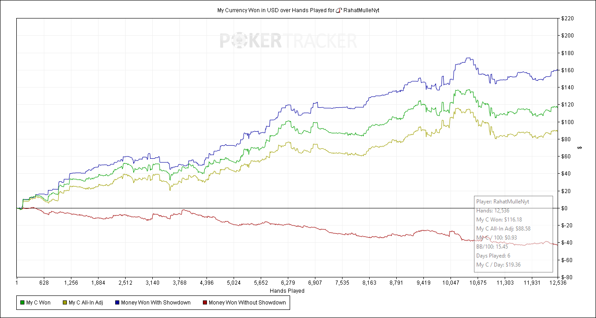Select Money Won Without Showdown legend label
Viewport: 596px width, 318px height.
click(247, 303)
